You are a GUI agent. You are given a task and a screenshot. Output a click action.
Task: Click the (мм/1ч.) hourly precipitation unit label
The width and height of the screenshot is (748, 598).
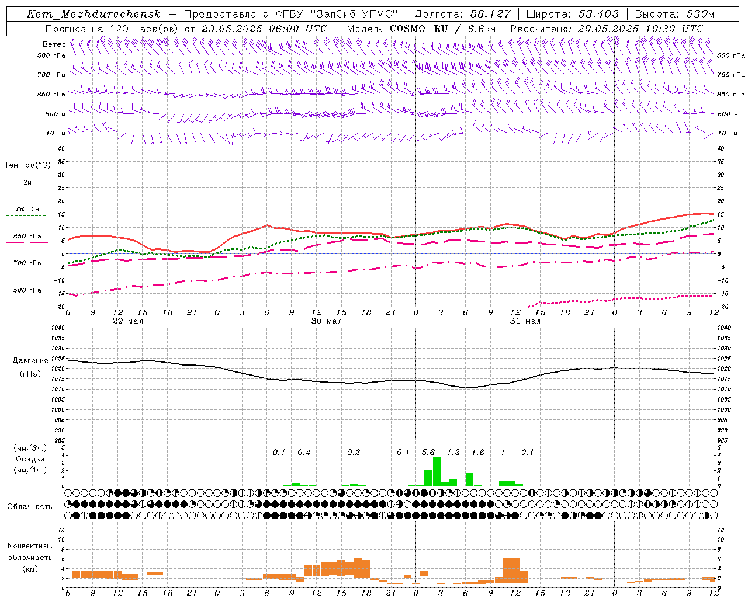pyautogui.click(x=30, y=470)
